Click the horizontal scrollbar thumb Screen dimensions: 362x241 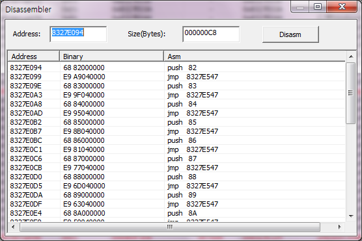coord(170,227)
